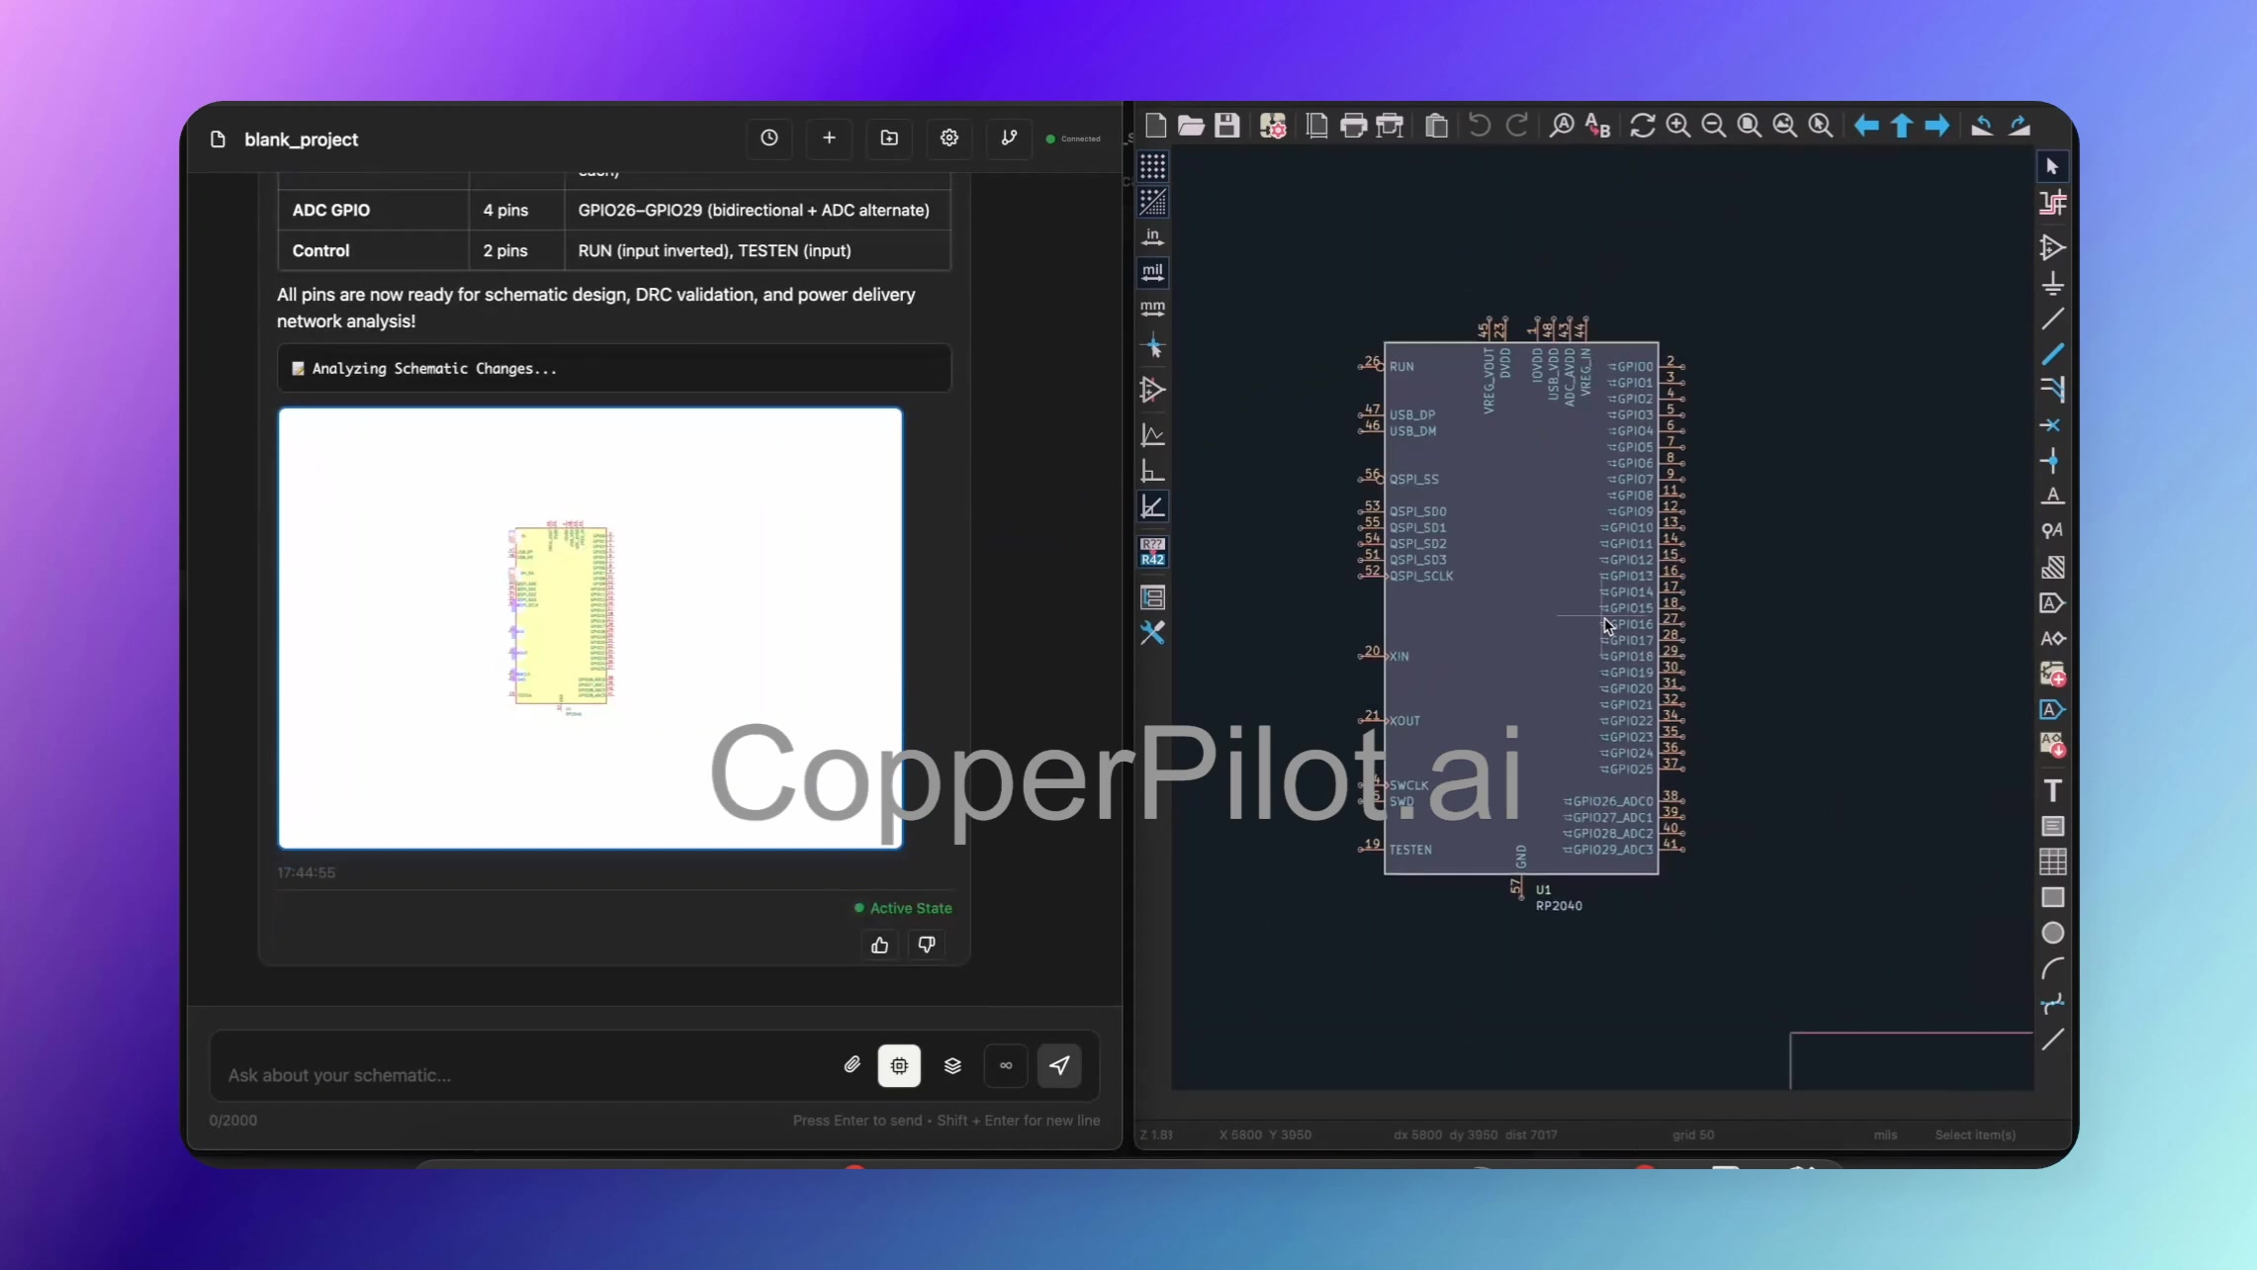Viewport: 2257px width, 1270px height.
Task: Switch units to millimeters
Action: click(1152, 309)
